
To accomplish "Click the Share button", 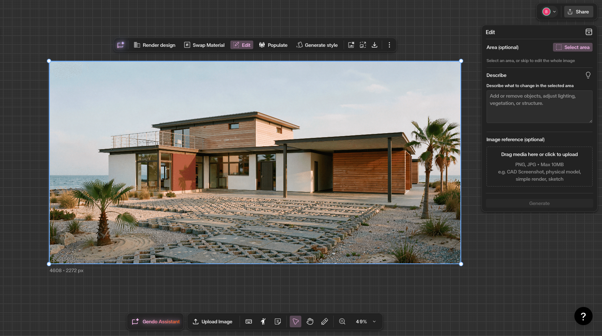I will point(578,12).
